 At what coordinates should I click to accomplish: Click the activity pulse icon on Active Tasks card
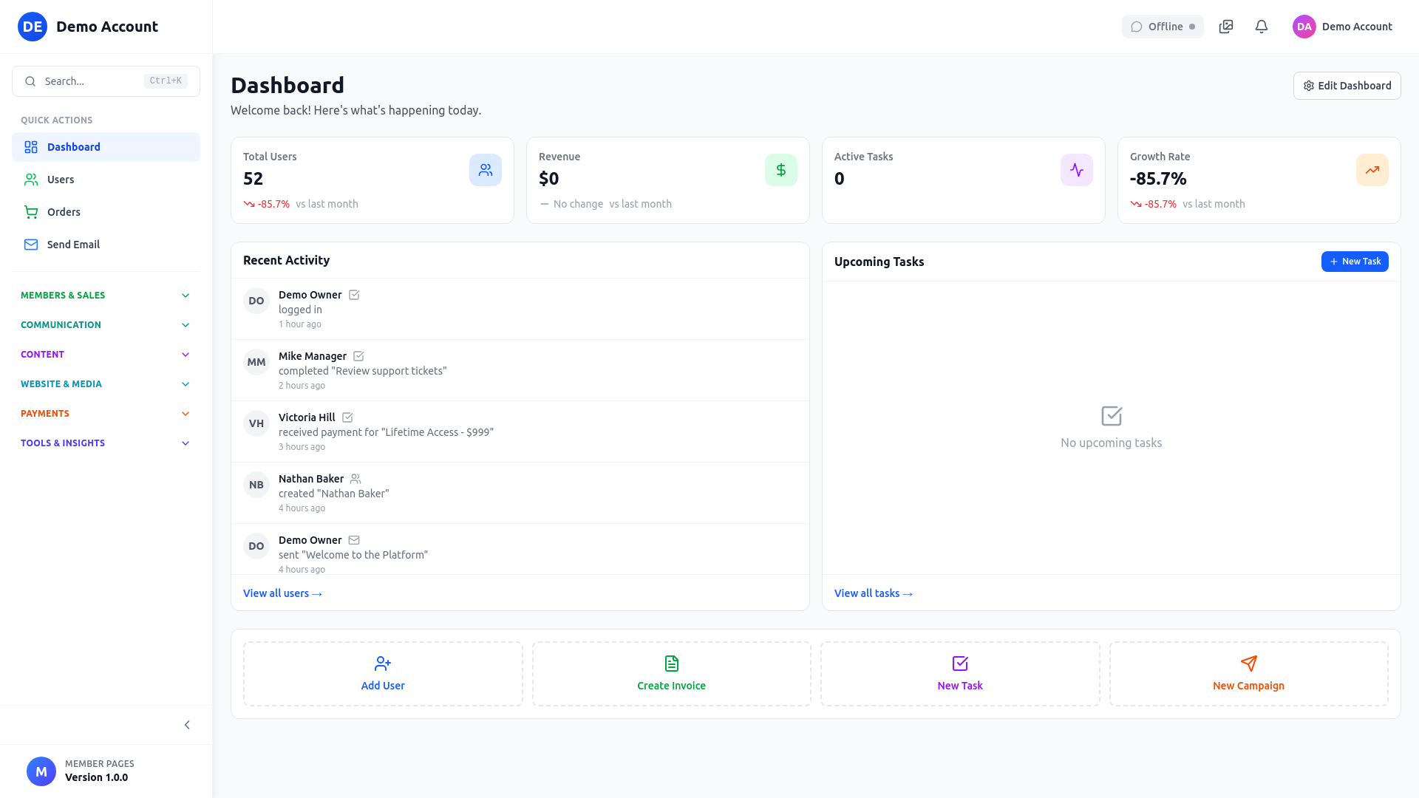(1077, 169)
